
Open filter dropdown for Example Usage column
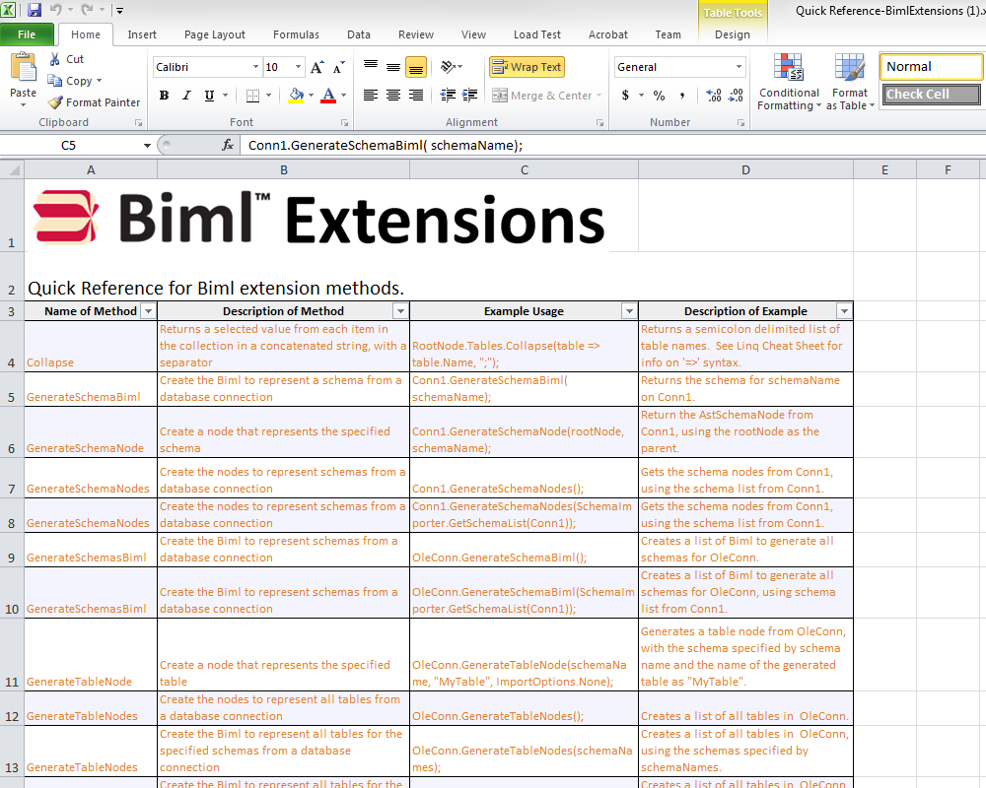pos(629,311)
